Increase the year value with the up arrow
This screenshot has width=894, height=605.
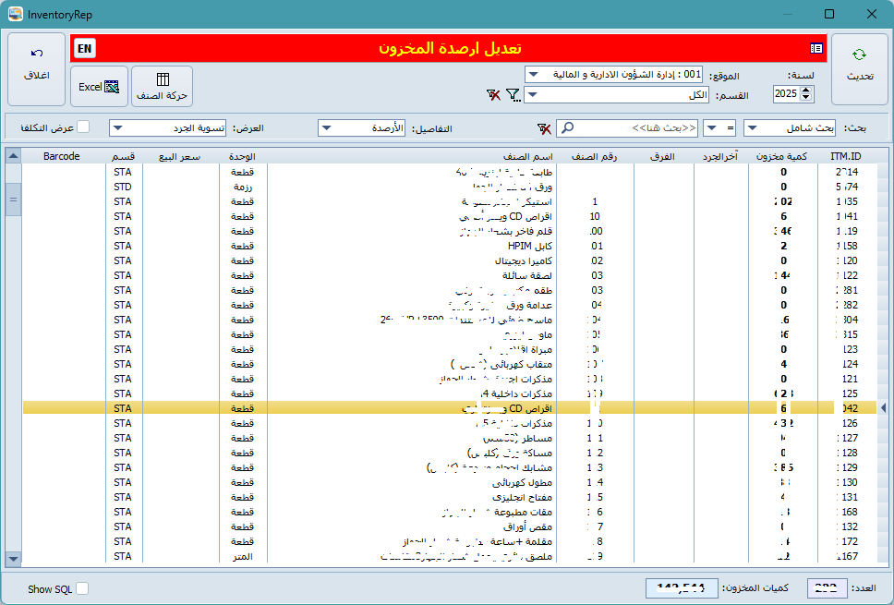point(807,91)
